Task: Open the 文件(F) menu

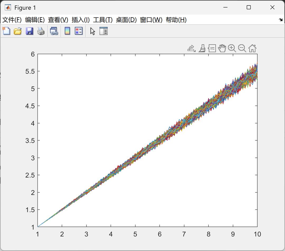Action: point(12,20)
